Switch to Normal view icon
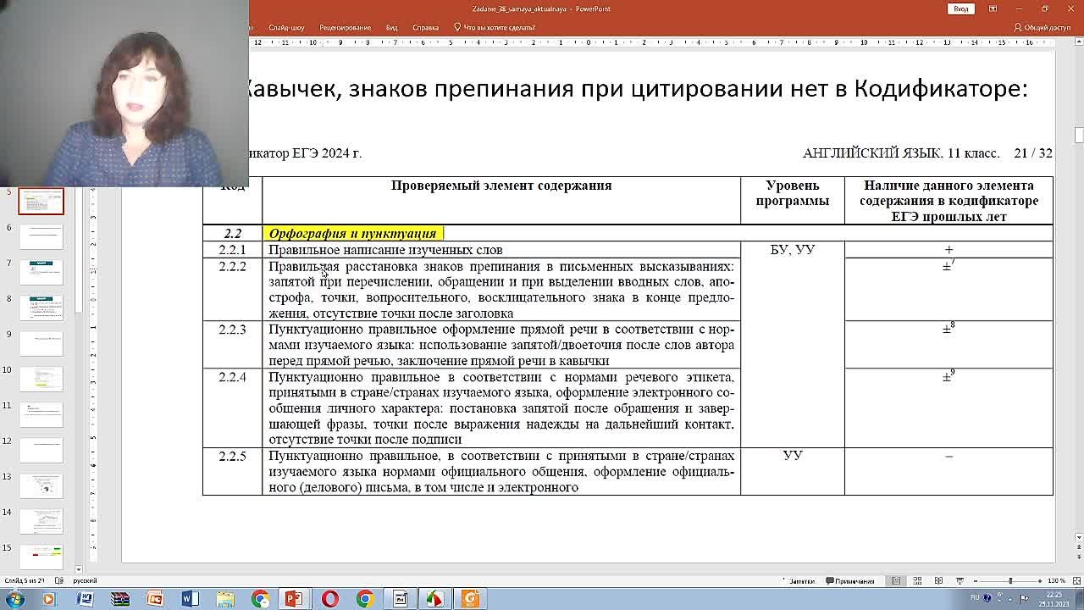Viewport: 1084px width, 610px height. [x=896, y=581]
